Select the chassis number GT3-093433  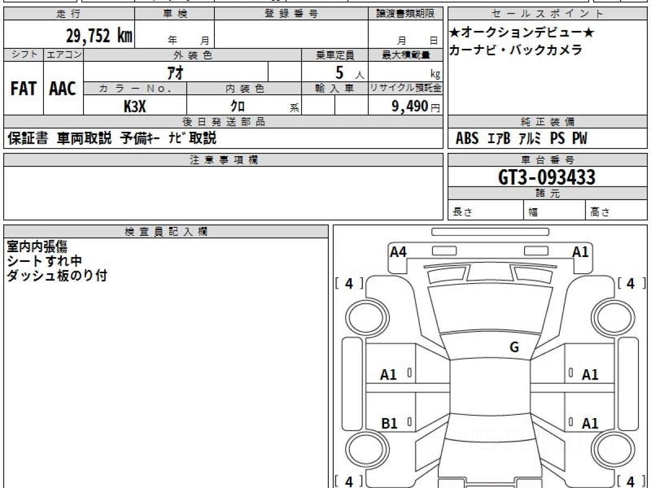pyautogui.click(x=547, y=177)
